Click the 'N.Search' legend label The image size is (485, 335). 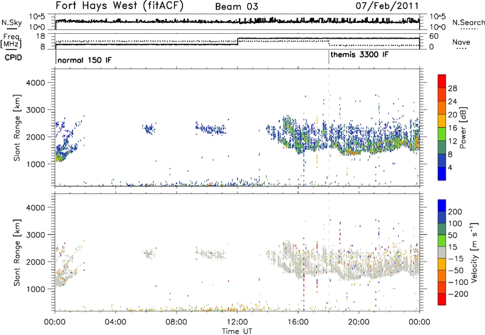pyautogui.click(x=469, y=22)
